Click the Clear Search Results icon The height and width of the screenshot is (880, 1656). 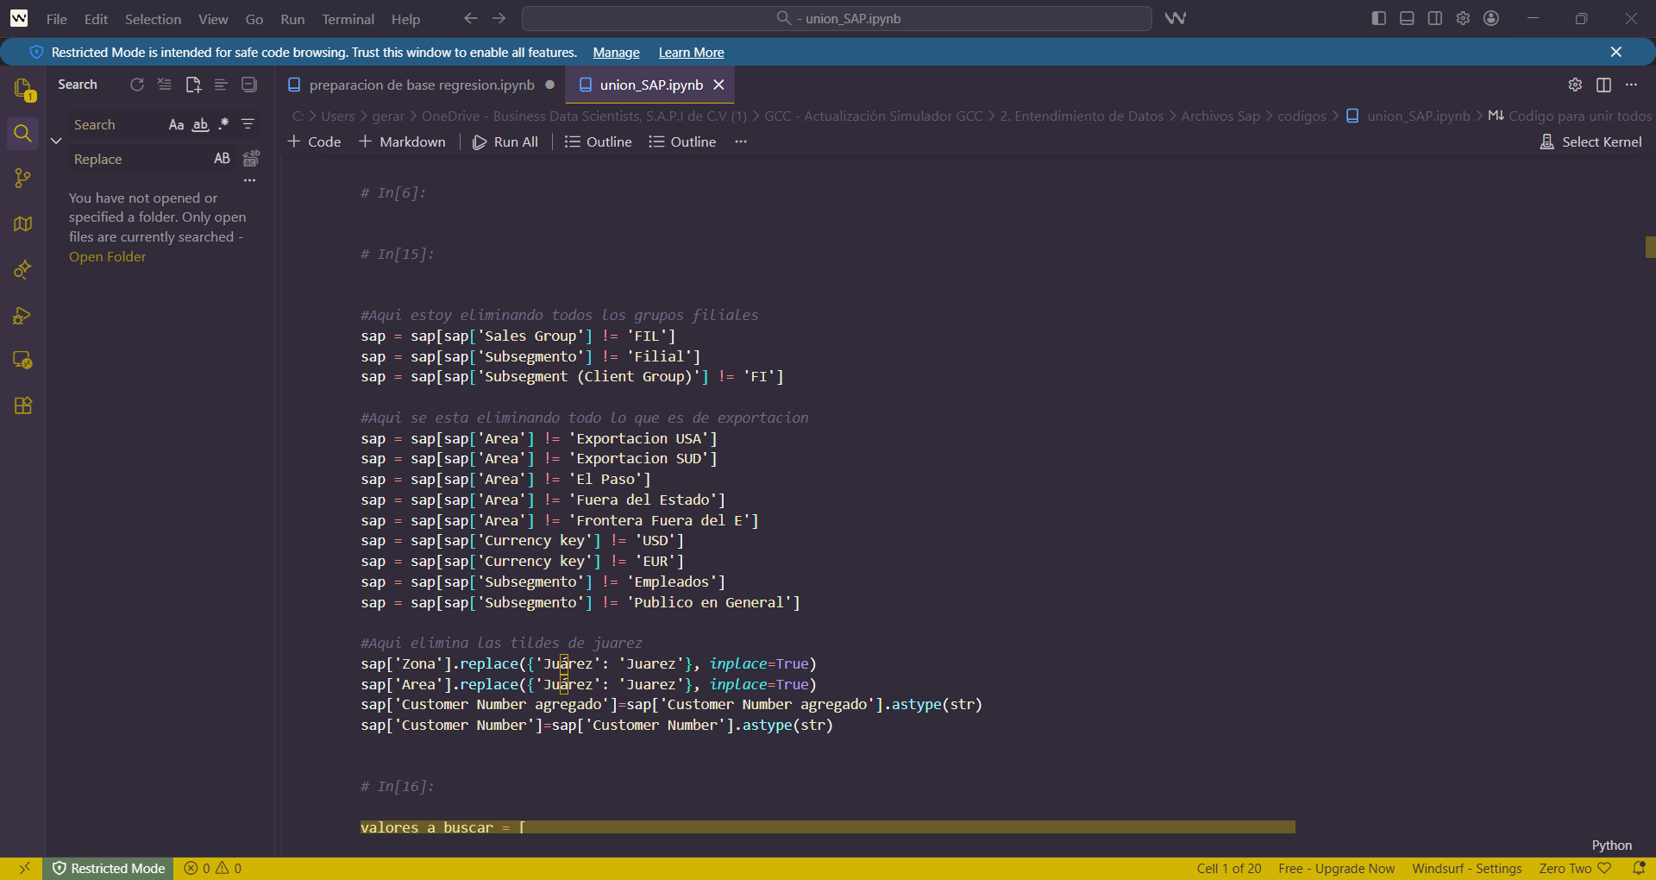165,85
